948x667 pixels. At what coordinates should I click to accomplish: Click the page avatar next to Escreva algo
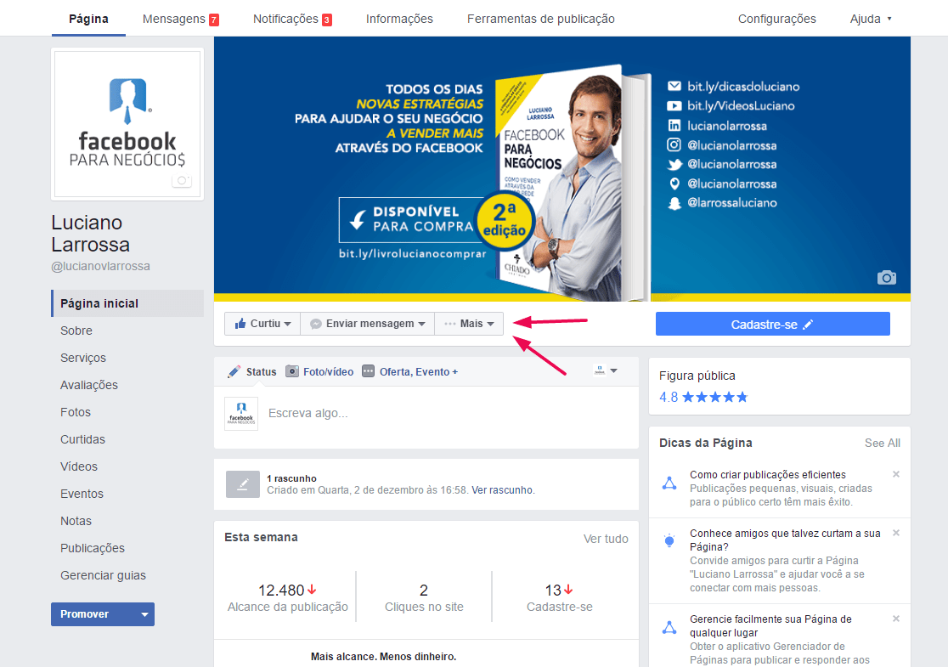[241, 414]
